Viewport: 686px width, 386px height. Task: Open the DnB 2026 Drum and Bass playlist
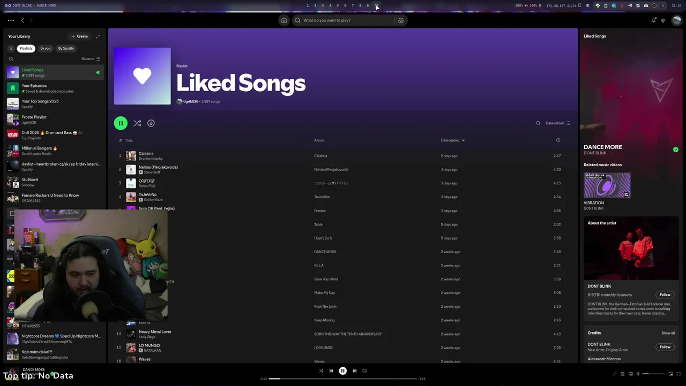(x=54, y=135)
